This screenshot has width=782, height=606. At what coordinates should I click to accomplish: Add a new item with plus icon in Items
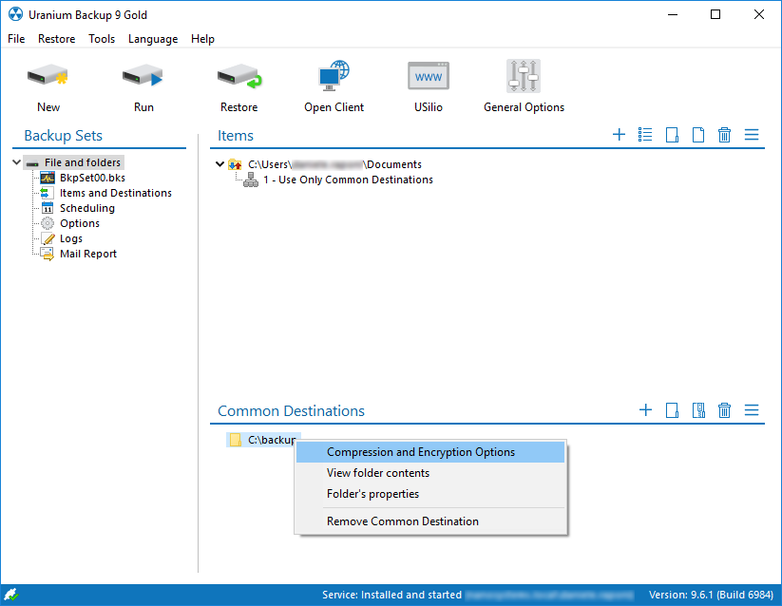pyautogui.click(x=619, y=135)
